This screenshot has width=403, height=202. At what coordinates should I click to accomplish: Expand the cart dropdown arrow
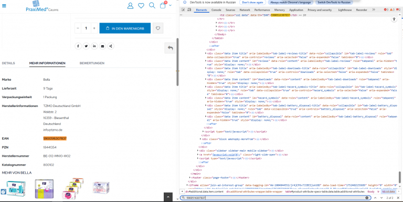(170, 5)
